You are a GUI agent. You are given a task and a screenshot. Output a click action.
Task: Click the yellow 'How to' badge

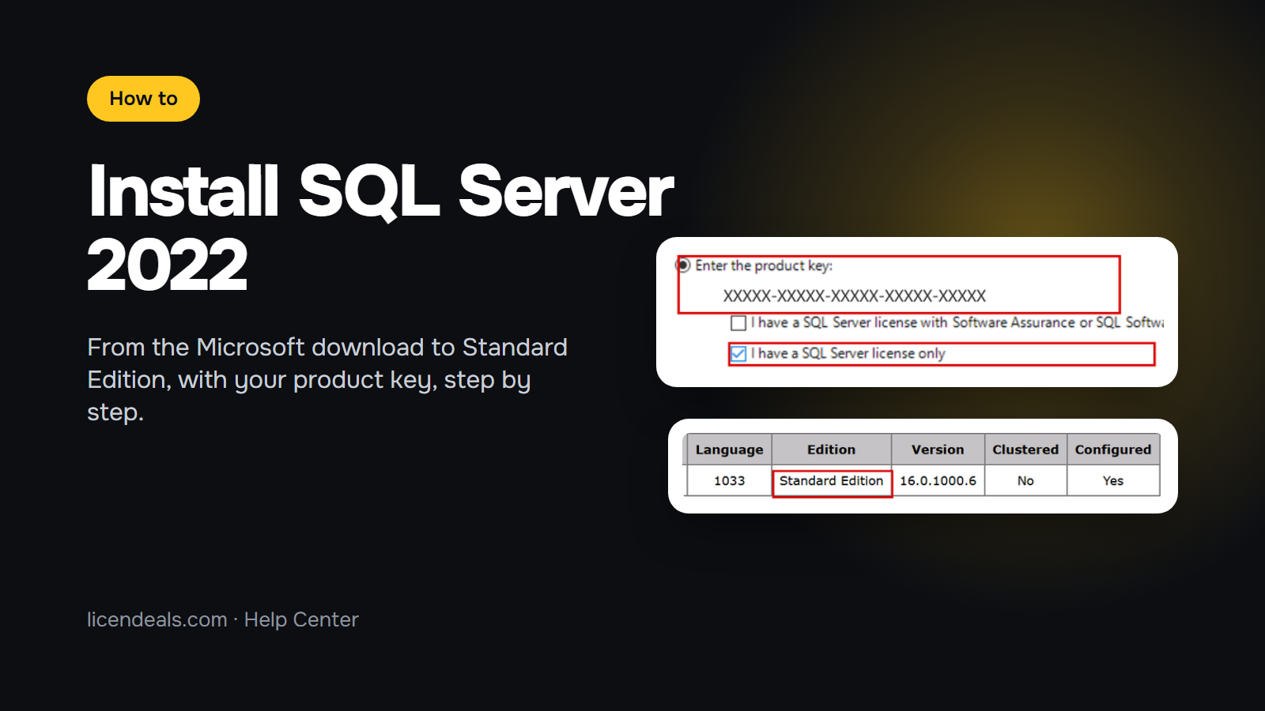(143, 99)
